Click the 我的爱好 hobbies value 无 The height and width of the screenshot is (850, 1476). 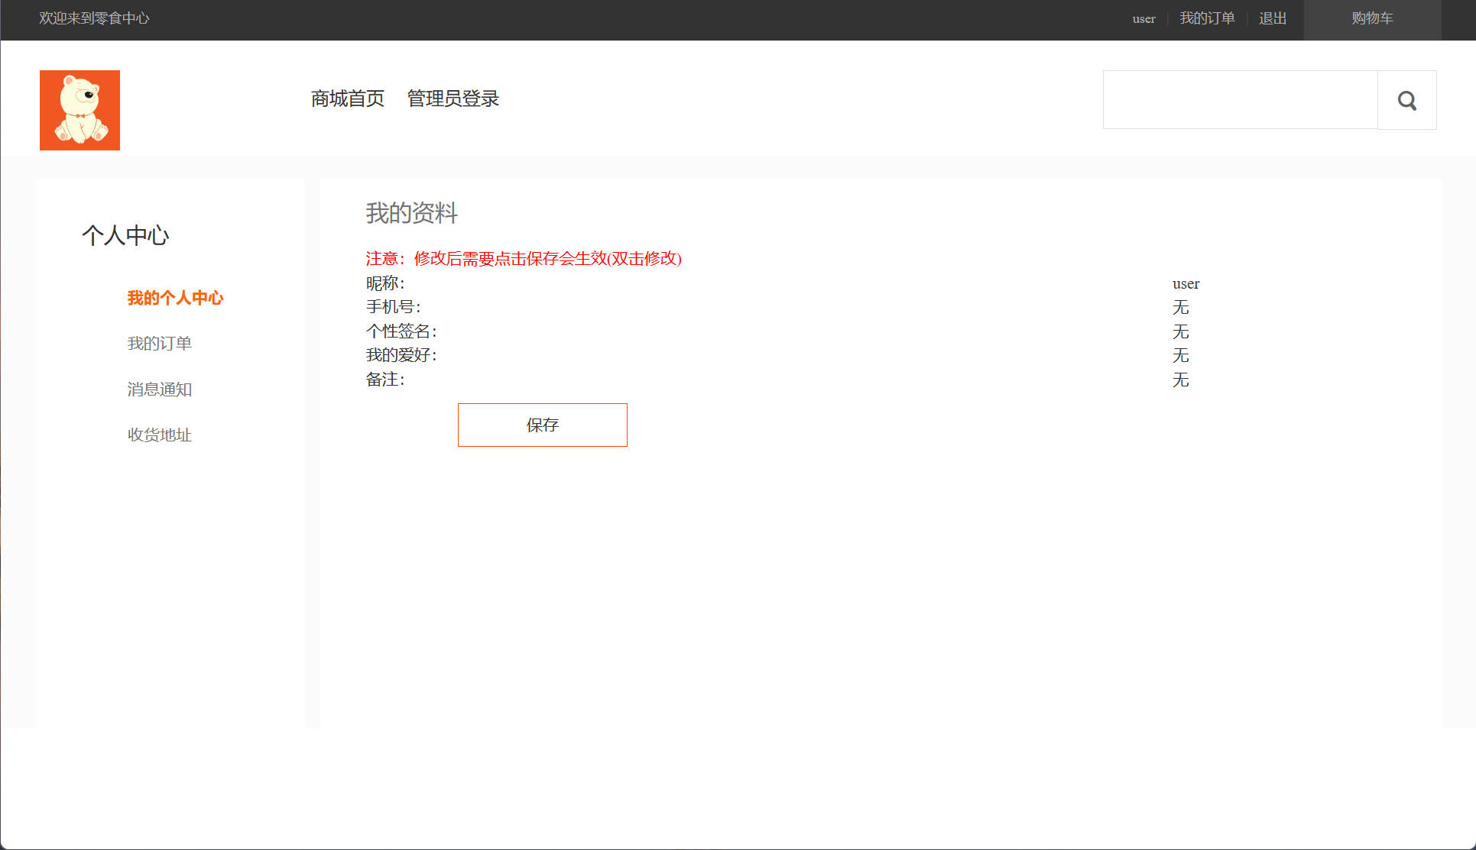coord(1181,355)
